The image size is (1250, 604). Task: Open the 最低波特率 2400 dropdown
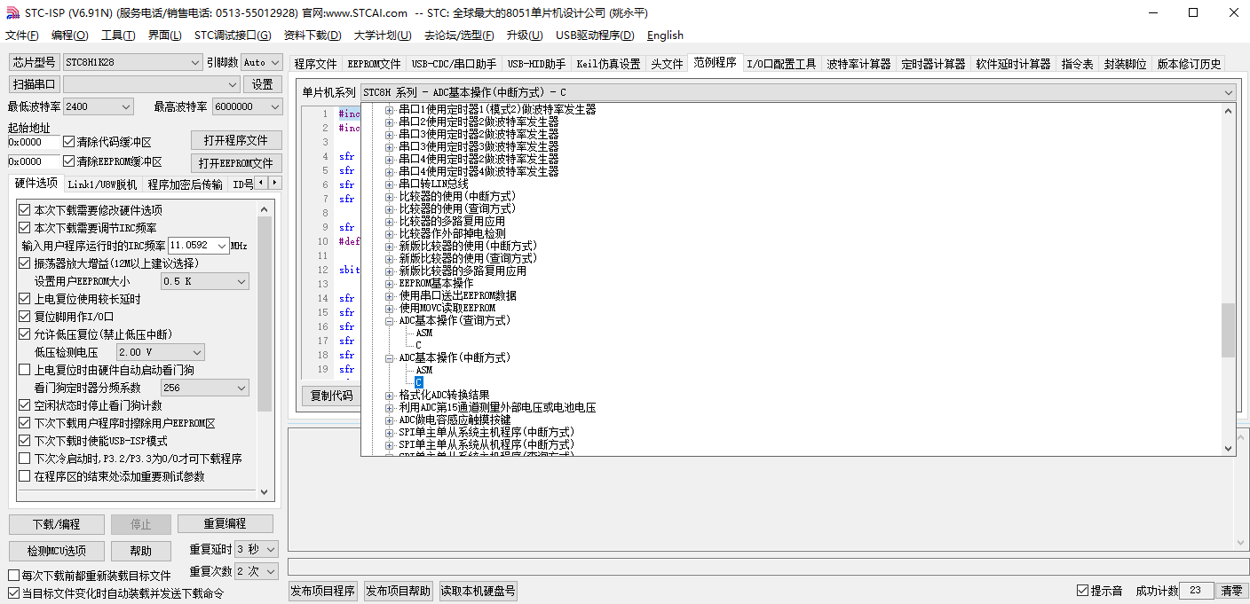[98, 106]
